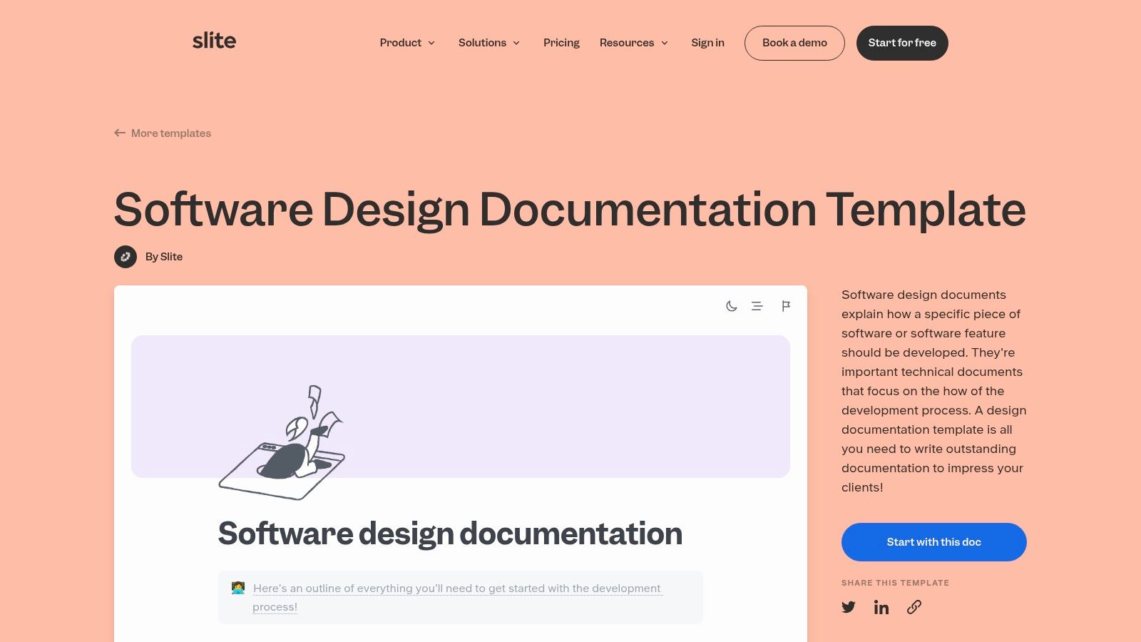Share template on LinkedIn

pos(881,607)
